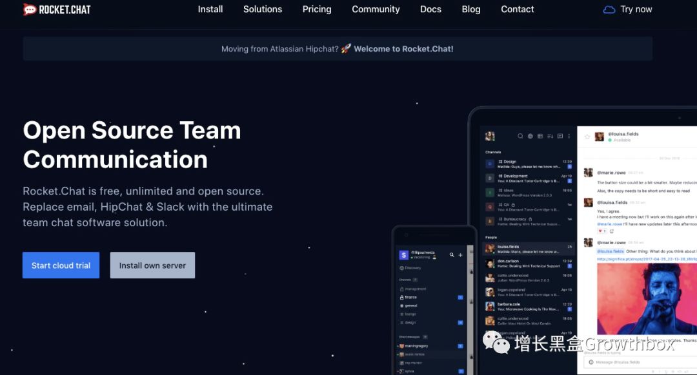697x375 pixels.
Task: Click the Install own server button
Action: [x=152, y=265]
